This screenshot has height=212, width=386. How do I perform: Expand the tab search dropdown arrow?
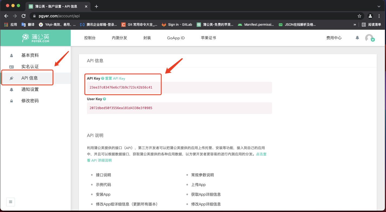[x=379, y=6]
